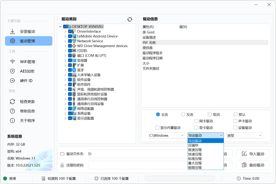
Task: Choose 快速压缩 from the dropdown list
Action: click(x=205, y=154)
